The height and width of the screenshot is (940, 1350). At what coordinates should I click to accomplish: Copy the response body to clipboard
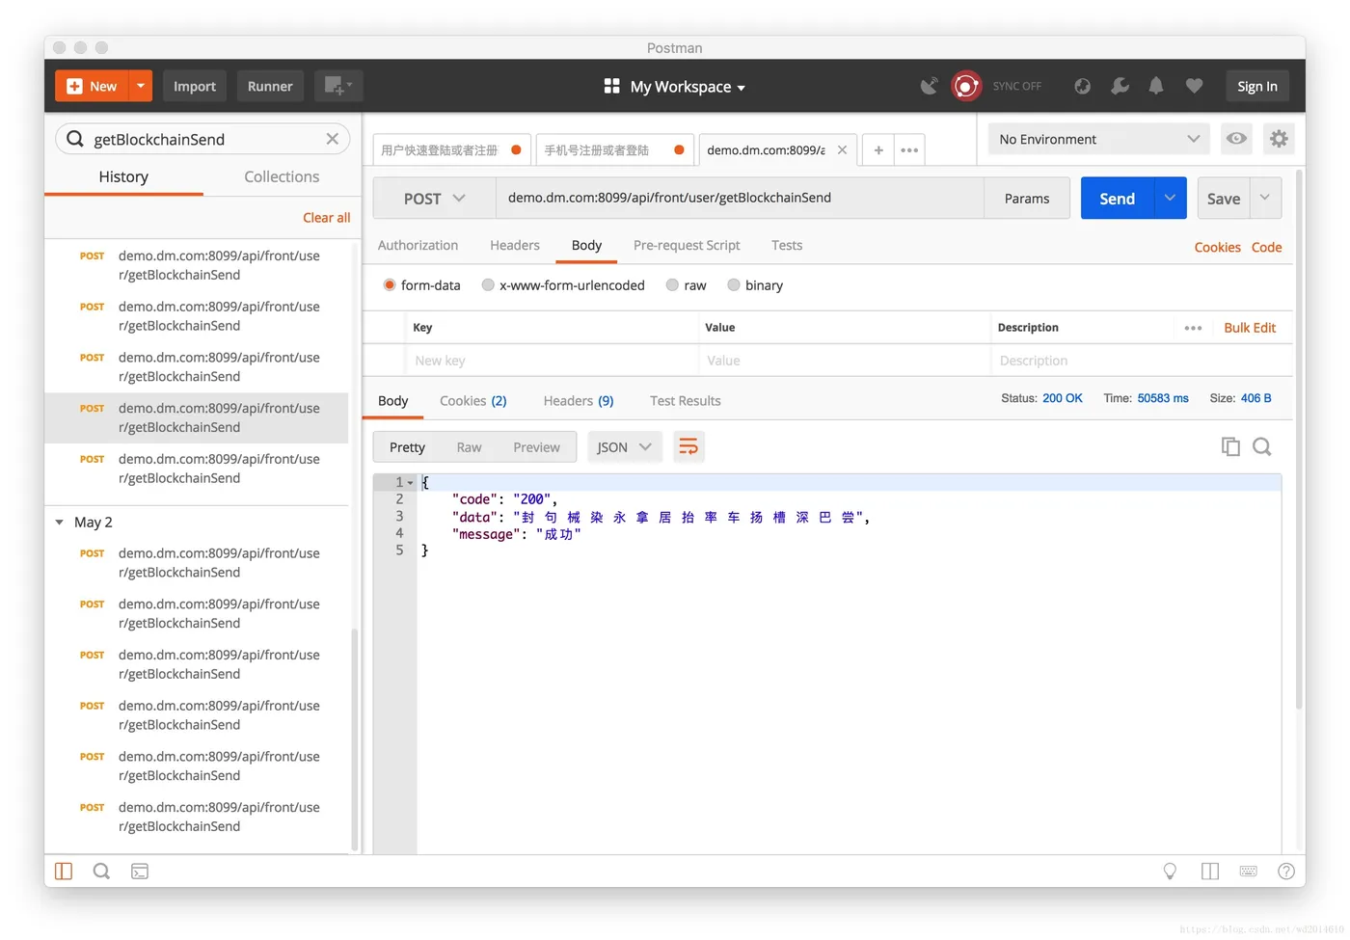click(x=1230, y=446)
